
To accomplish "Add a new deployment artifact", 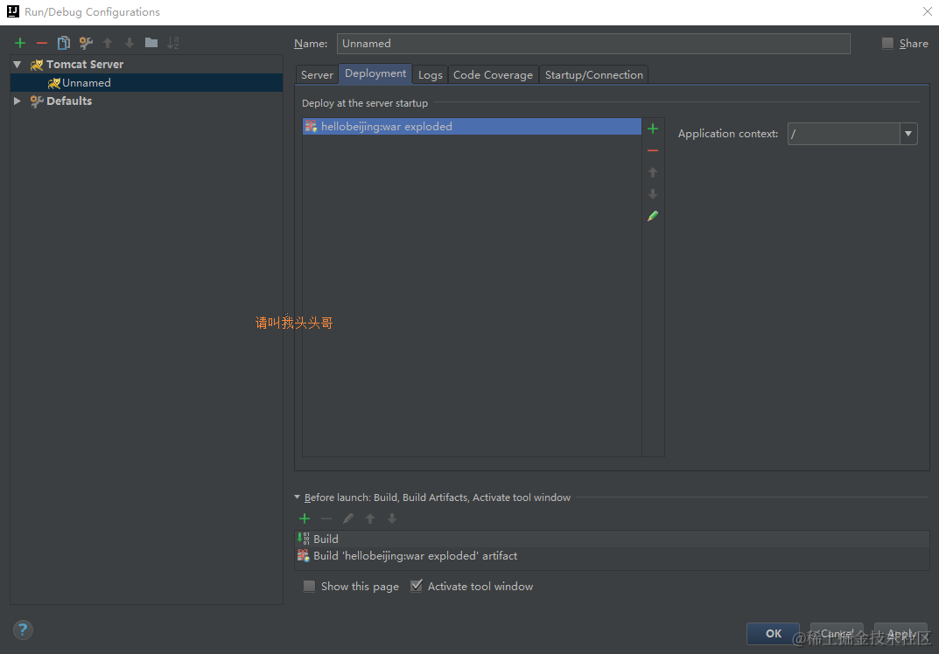I will pos(652,128).
